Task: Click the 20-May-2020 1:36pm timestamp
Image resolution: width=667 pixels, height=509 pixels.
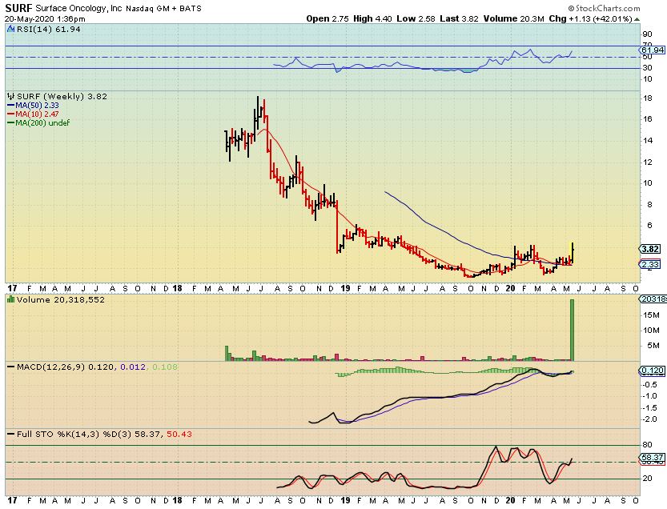Action: click(45, 19)
